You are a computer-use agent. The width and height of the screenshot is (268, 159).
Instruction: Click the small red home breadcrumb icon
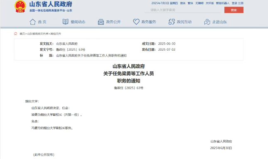point(15,34)
